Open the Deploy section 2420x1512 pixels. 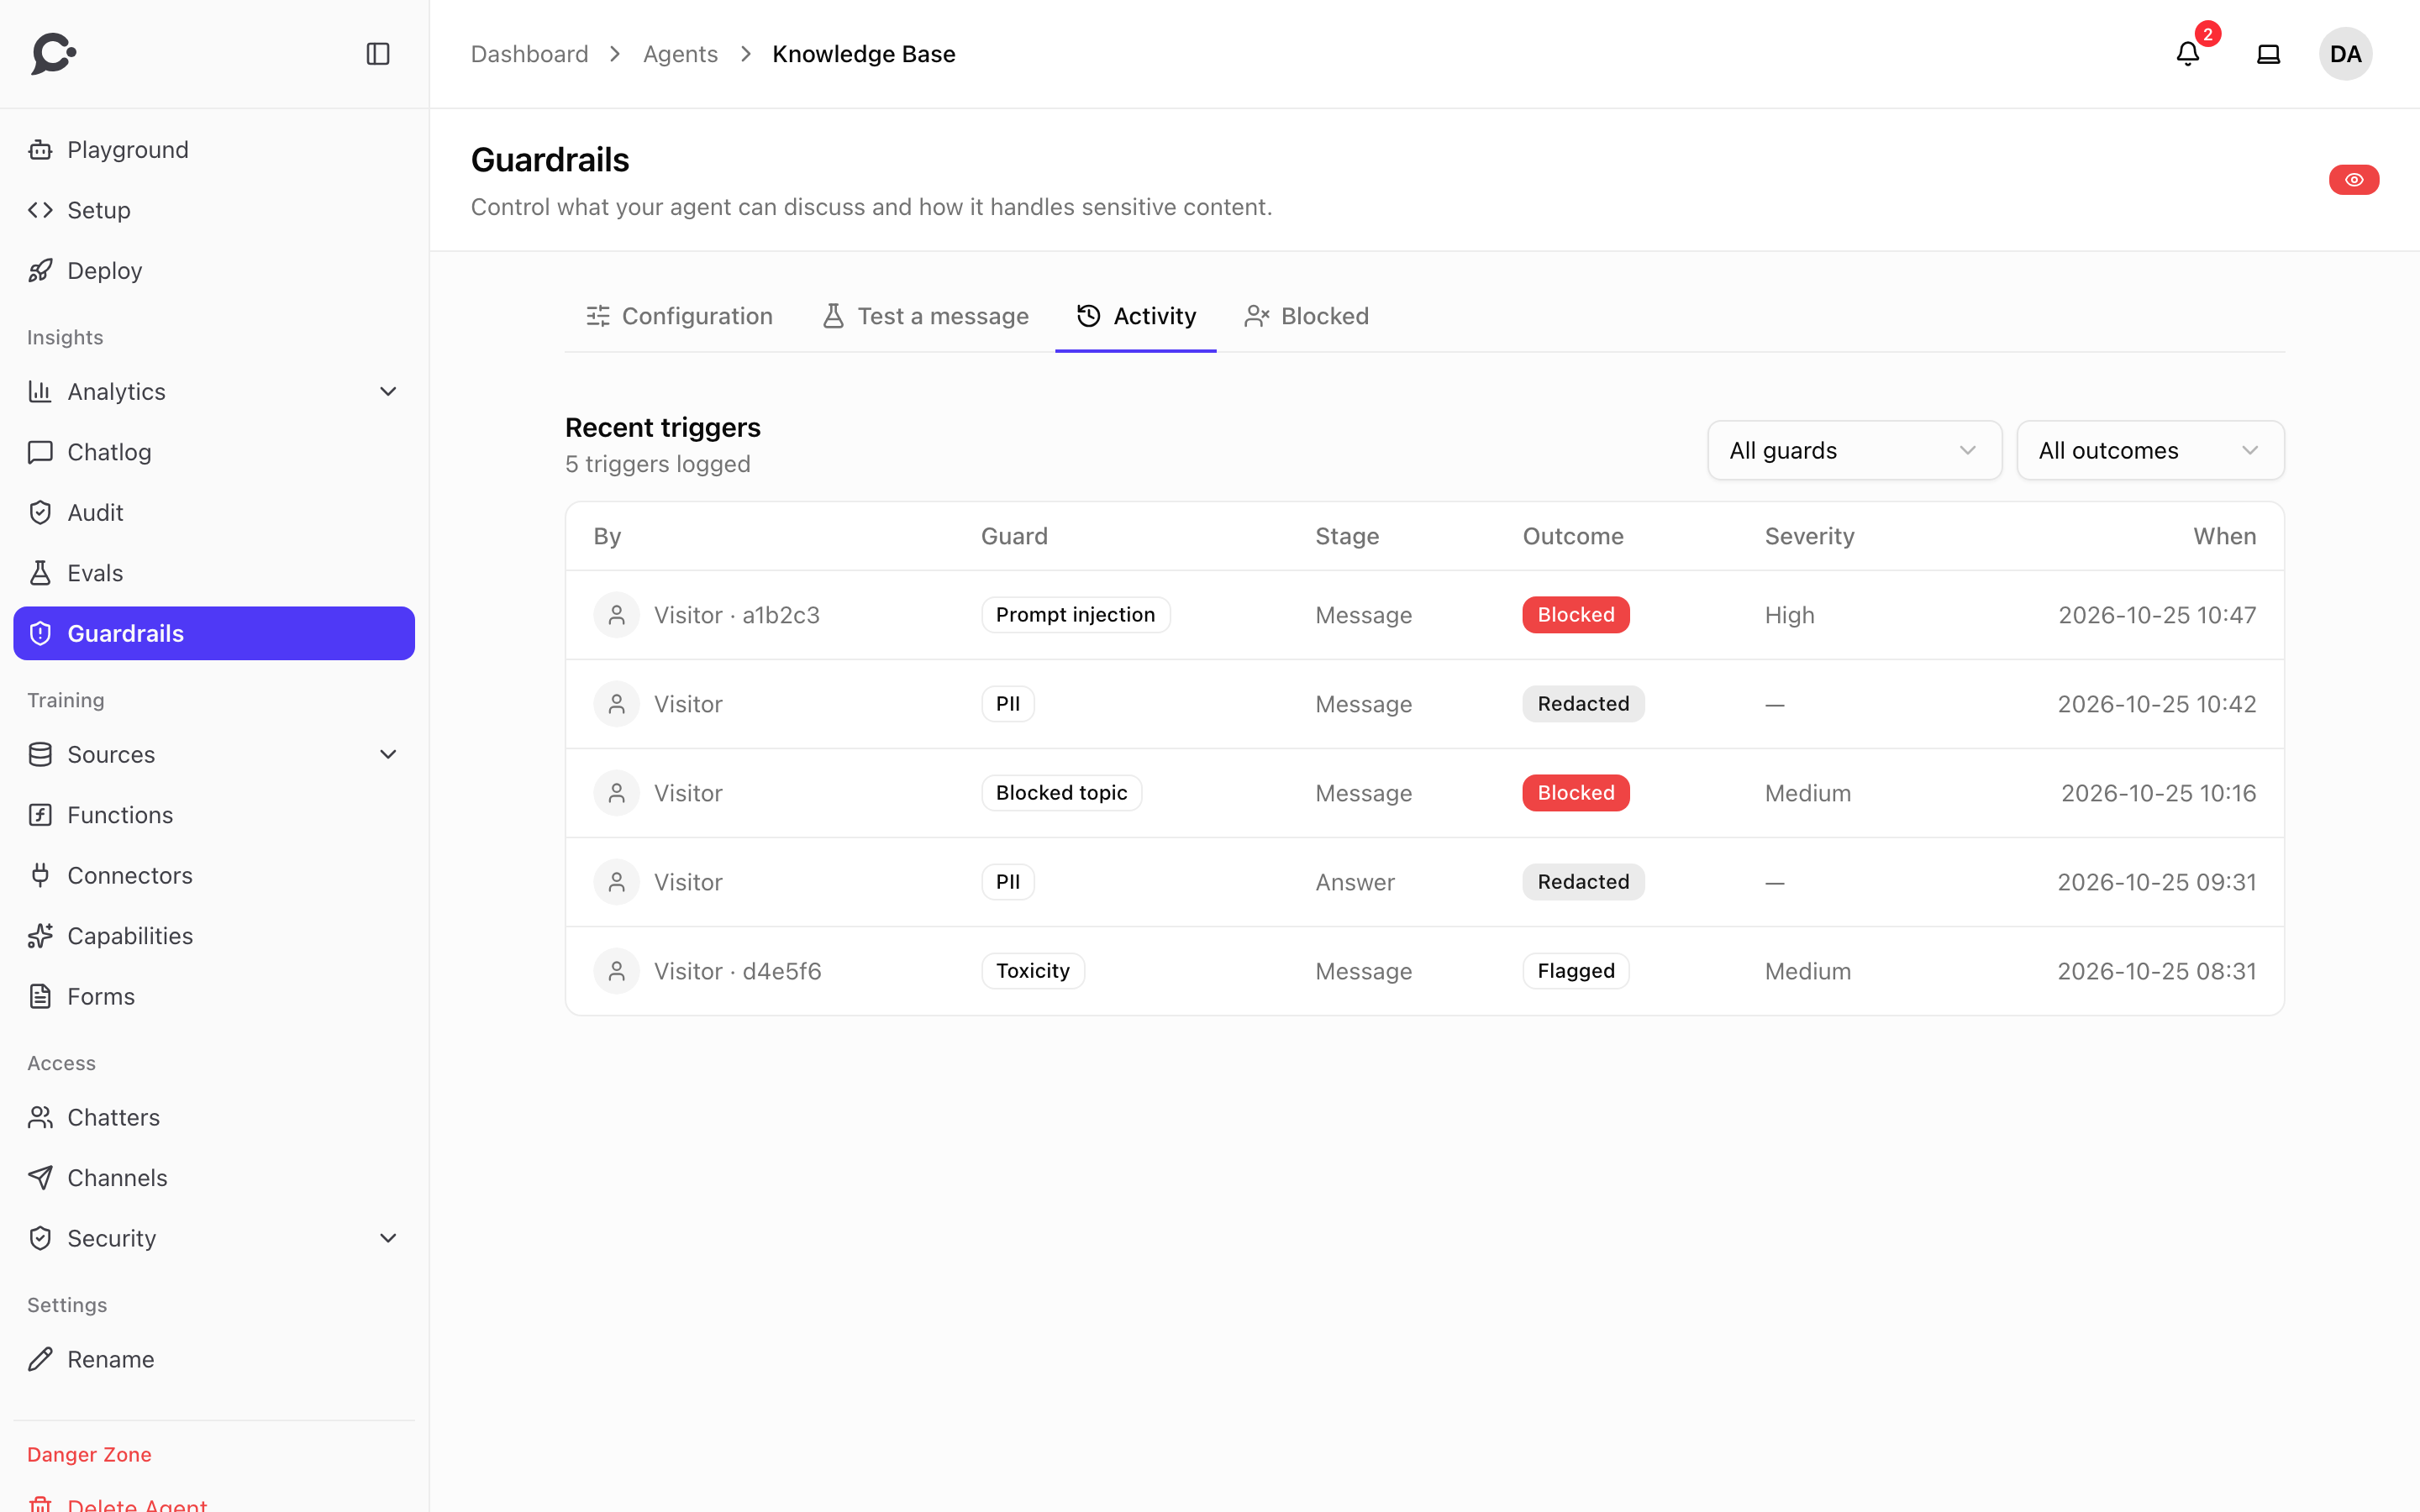coord(214,271)
